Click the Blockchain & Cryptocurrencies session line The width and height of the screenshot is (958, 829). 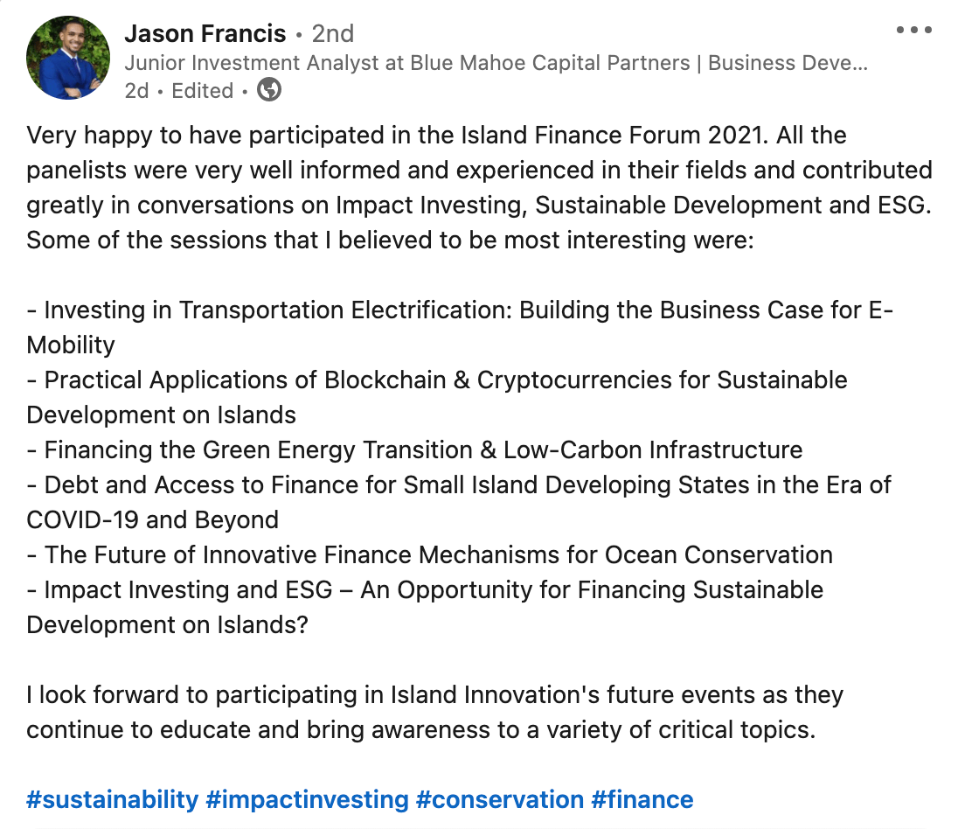tap(437, 397)
